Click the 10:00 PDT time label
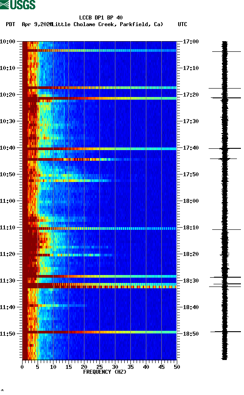 8,42
